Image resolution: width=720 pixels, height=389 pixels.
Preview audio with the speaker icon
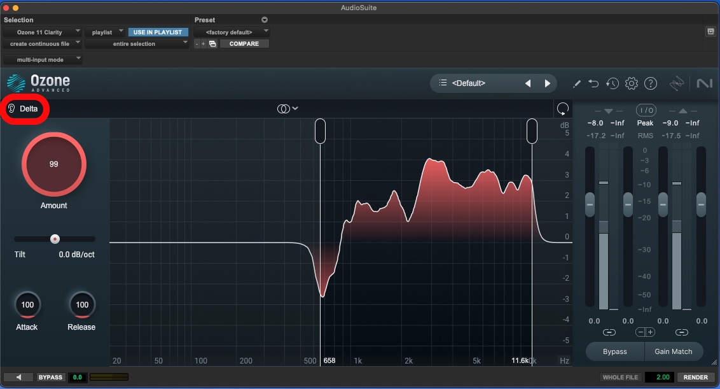(x=18, y=377)
